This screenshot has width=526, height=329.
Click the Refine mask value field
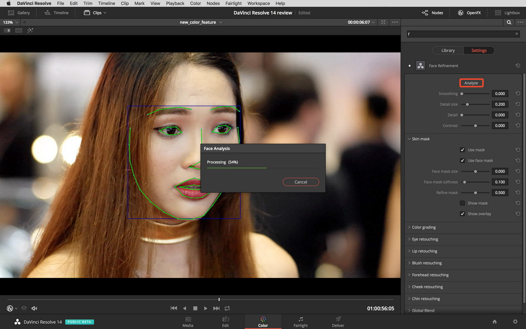pos(500,192)
